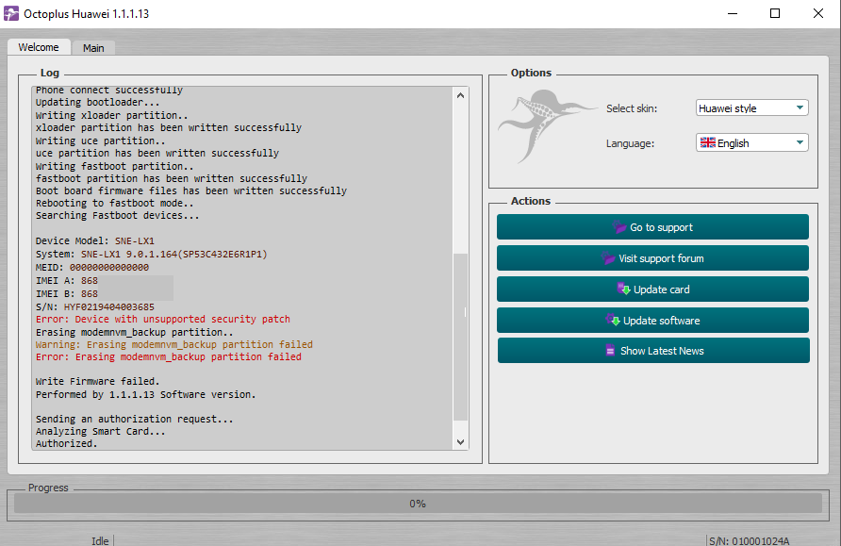Click the 'Select skin:' label

coord(632,108)
